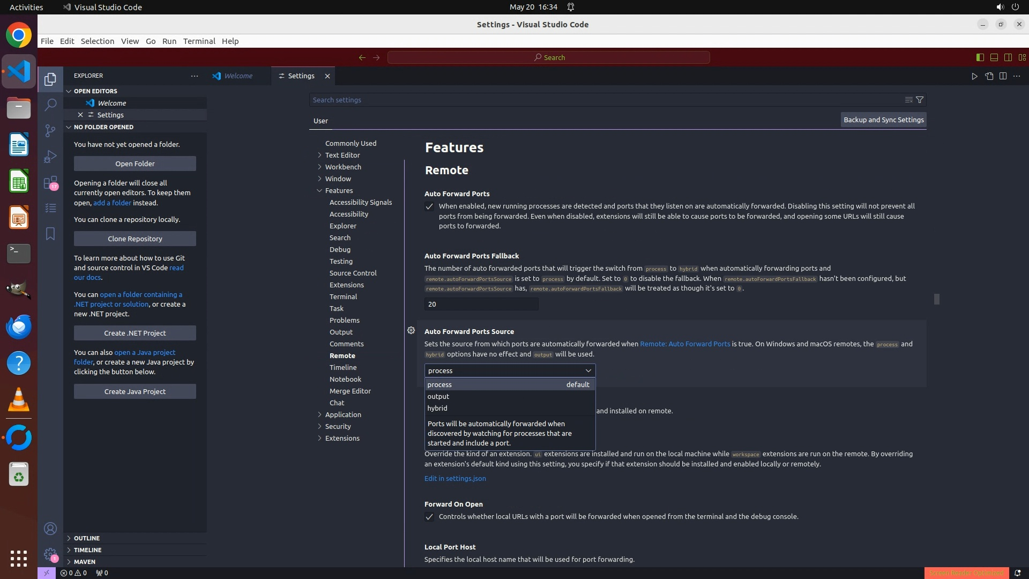The height and width of the screenshot is (579, 1029).
Task: Click the Backup and Sync Settings button
Action: (883, 120)
